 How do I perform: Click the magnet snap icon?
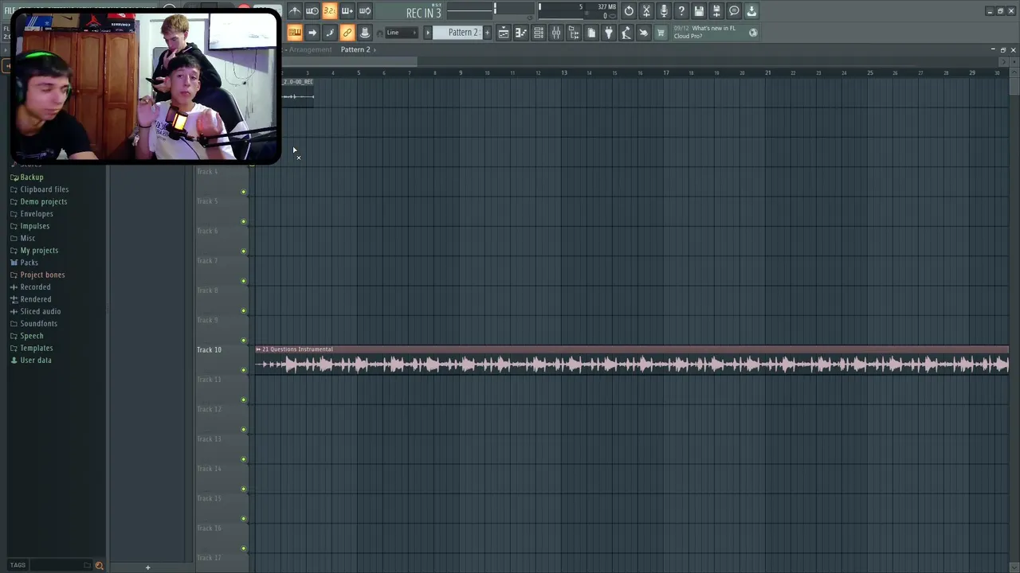coord(379,33)
